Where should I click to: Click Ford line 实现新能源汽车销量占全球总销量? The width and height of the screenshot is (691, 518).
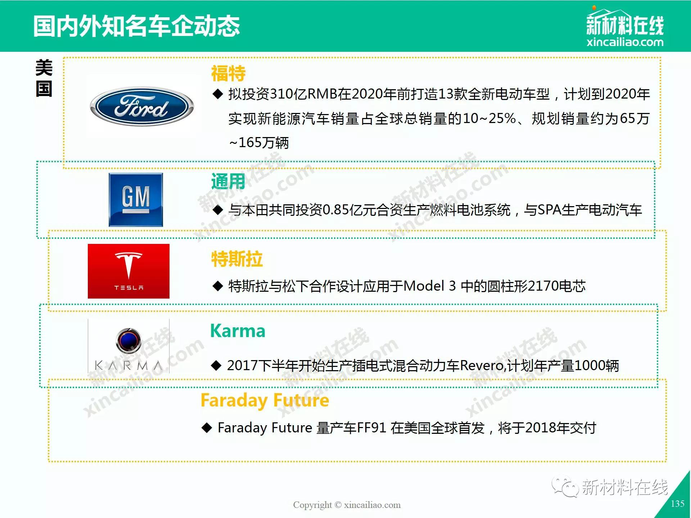point(439,119)
